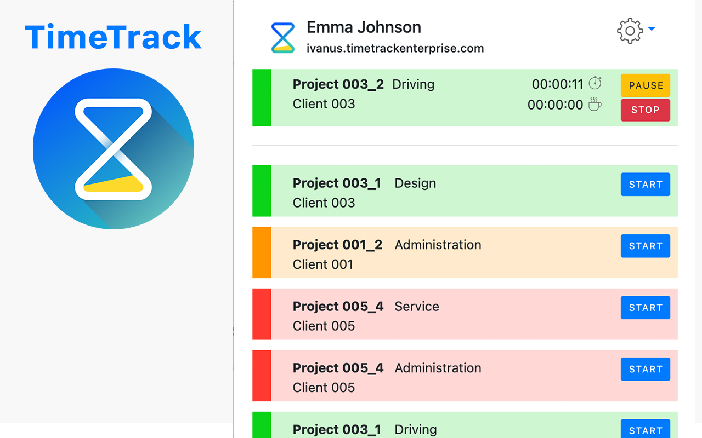Open the settings gear menu
The image size is (702, 438).
coord(629,31)
